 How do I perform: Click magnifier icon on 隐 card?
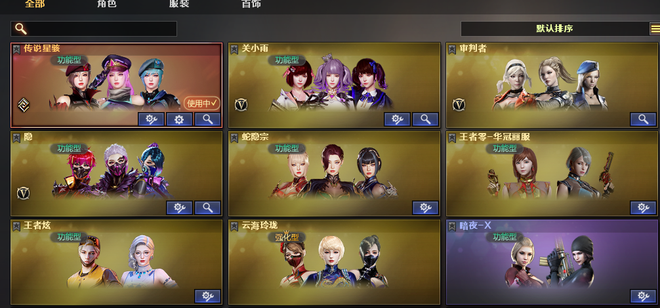click(x=207, y=208)
